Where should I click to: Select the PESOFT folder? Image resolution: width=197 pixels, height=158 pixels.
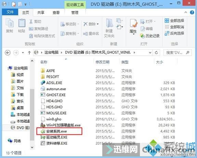point(50,77)
